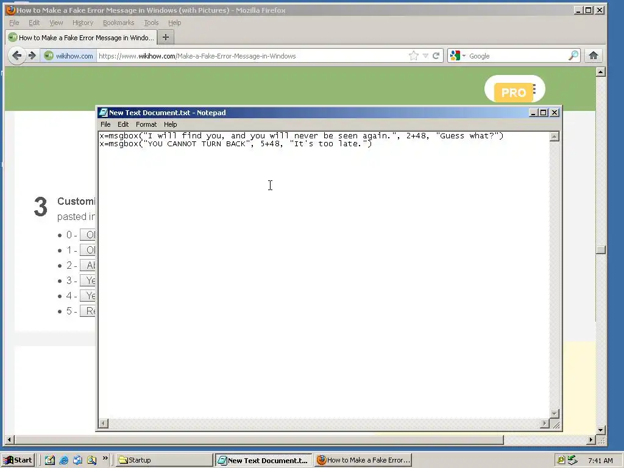Screen dimensions: 624x468
Task: Click first Quick Launch notepad icon
Action: 50,460
